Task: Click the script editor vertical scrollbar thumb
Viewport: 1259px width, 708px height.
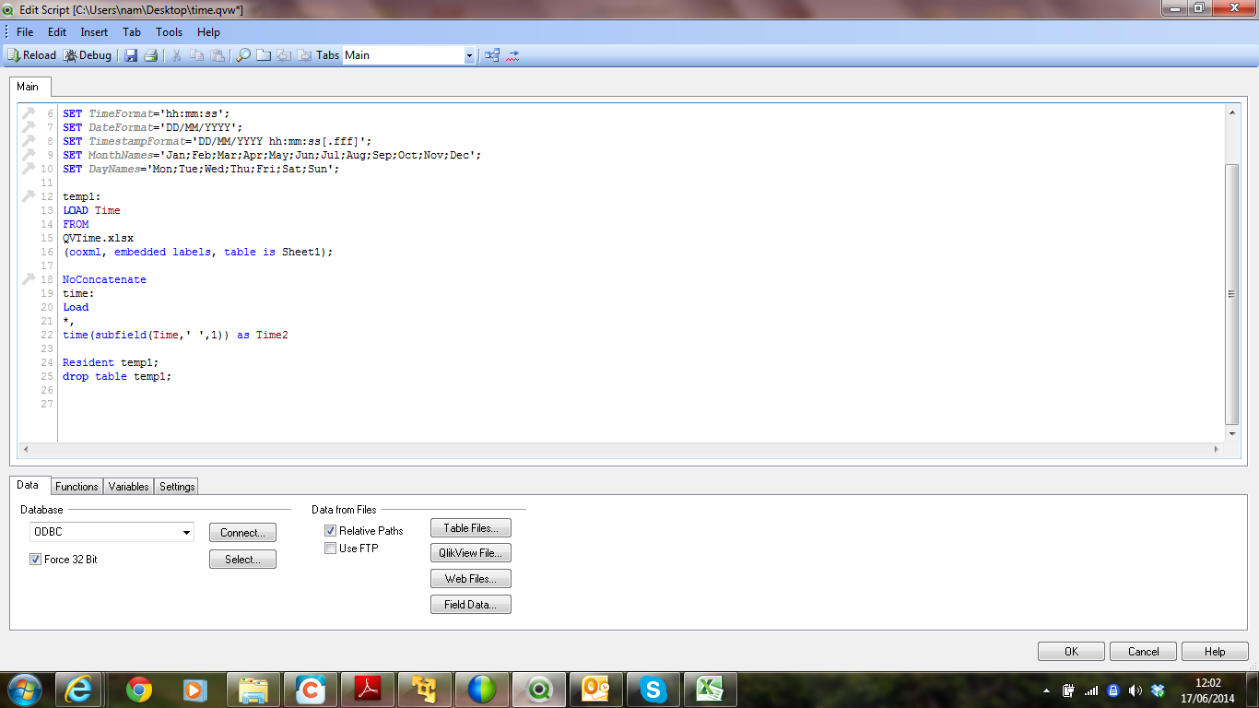Action: pos(1232,294)
